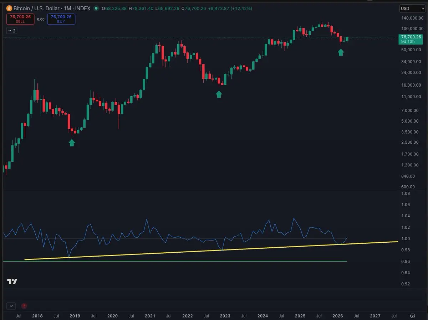Click the current price label 76,700.26 on axis

tap(411, 37)
